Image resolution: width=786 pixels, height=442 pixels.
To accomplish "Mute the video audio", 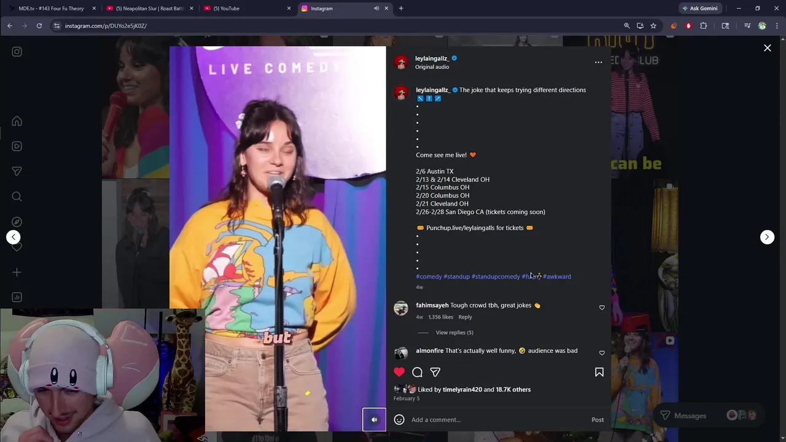I will [x=374, y=420].
